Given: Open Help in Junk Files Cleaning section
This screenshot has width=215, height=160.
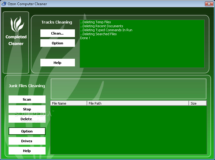Looking at the screenshot, I should (27, 151).
